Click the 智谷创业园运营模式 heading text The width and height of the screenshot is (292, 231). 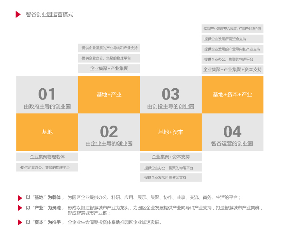[49, 15]
